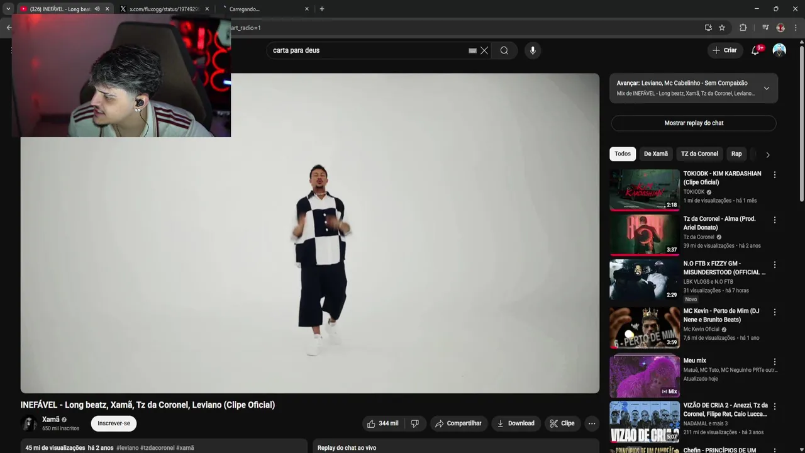This screenshot has height=453, width=805.
Task: Click the search magnifier button
Action: pyautogui.click(x=504, y=50)
